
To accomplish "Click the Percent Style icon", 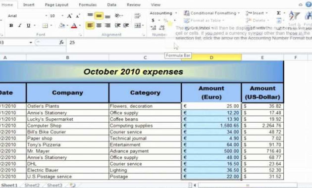I will (x=165, y=20).
